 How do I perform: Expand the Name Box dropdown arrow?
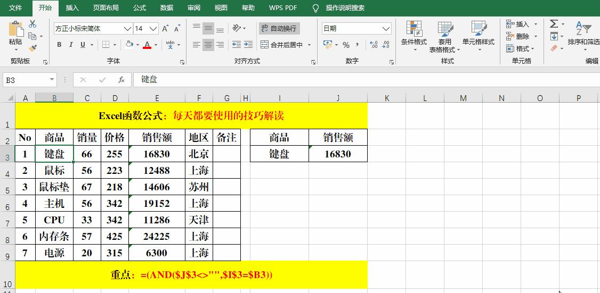(x=52, y=80)
